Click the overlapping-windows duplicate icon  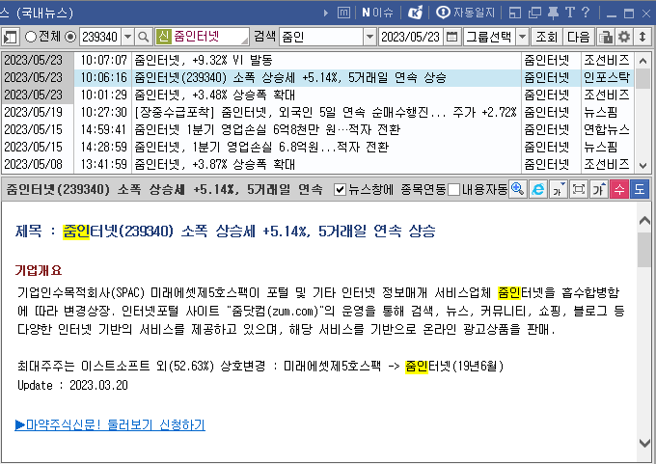click(x=534, y=13)
